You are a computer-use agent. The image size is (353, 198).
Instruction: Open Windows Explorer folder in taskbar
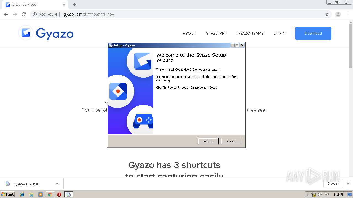tap(31, 194)
